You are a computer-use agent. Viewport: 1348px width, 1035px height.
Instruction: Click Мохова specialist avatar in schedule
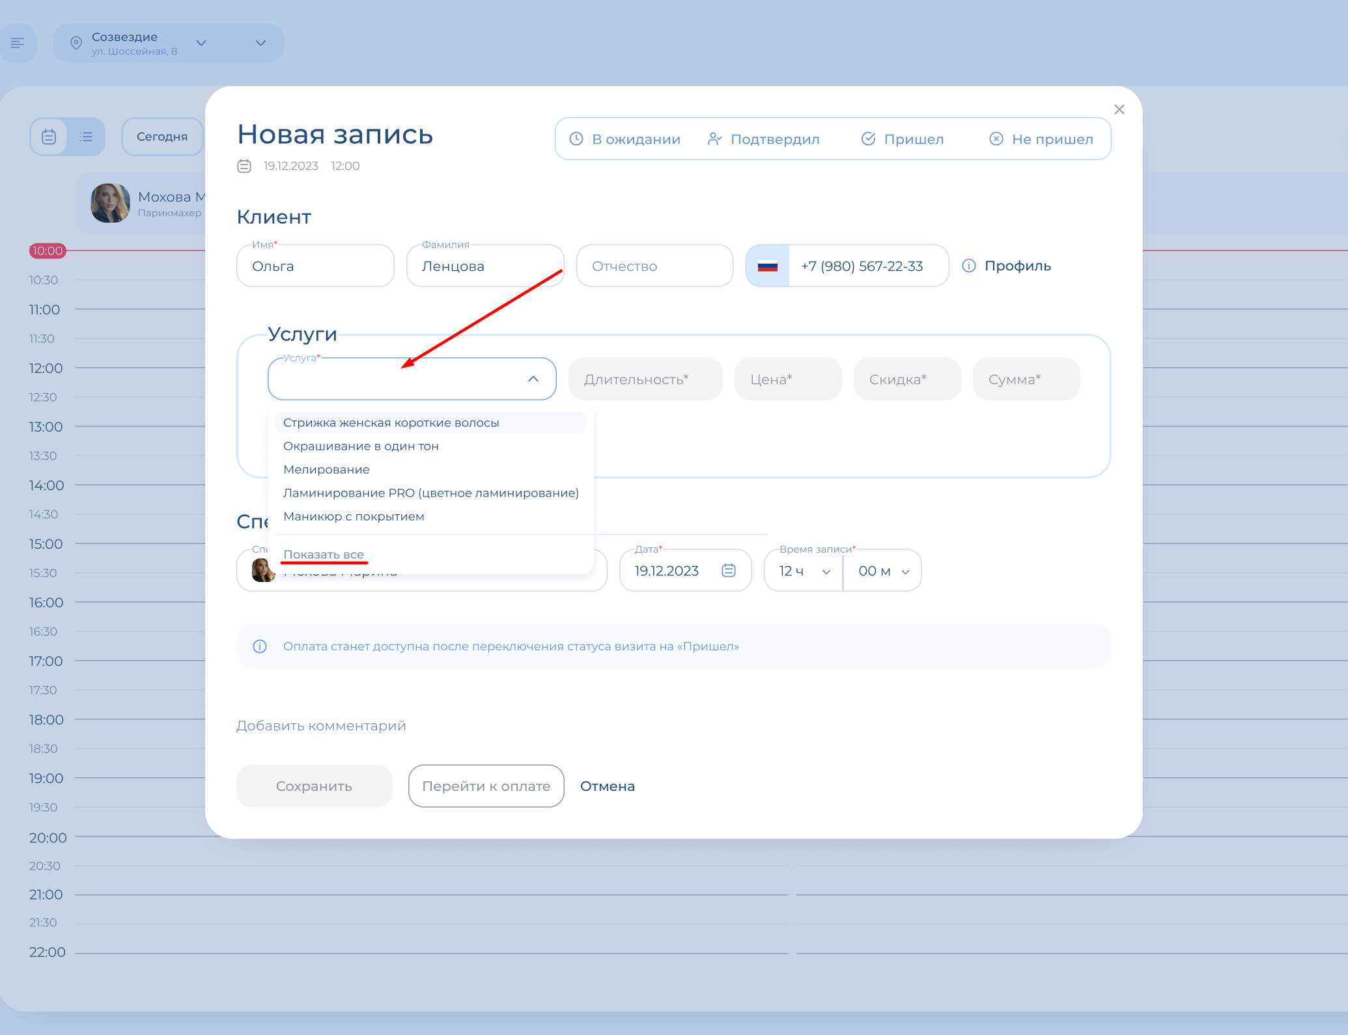110,203
